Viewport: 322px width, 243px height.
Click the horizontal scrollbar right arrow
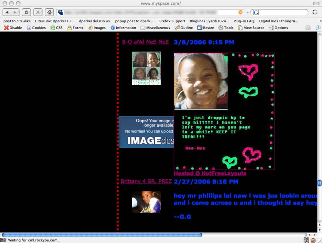(x=314, y=235)
